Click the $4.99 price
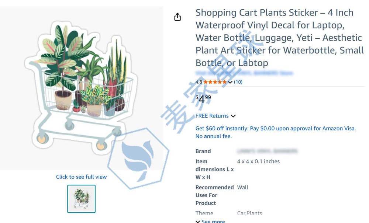This screenshot has height=223, width=369. tap(203, 99)
